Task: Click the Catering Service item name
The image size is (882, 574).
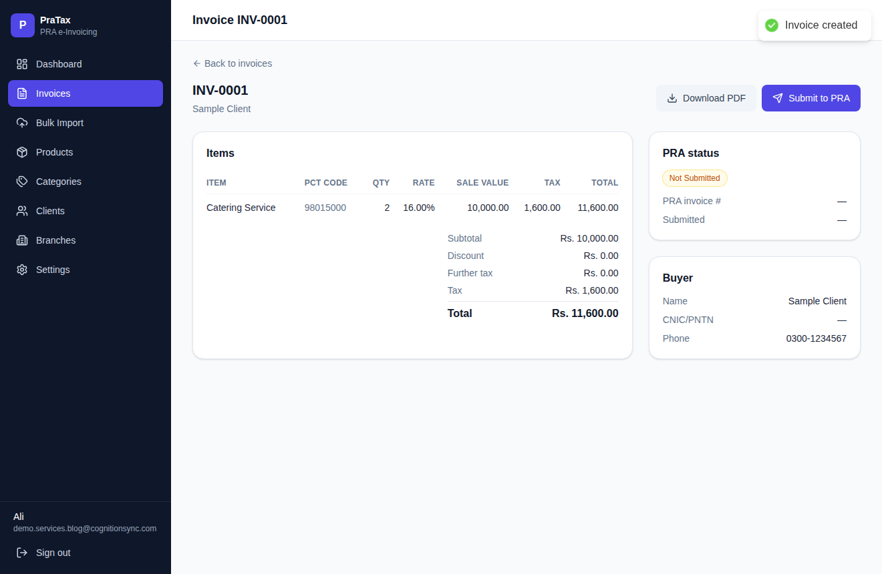Action: (241, 208)
